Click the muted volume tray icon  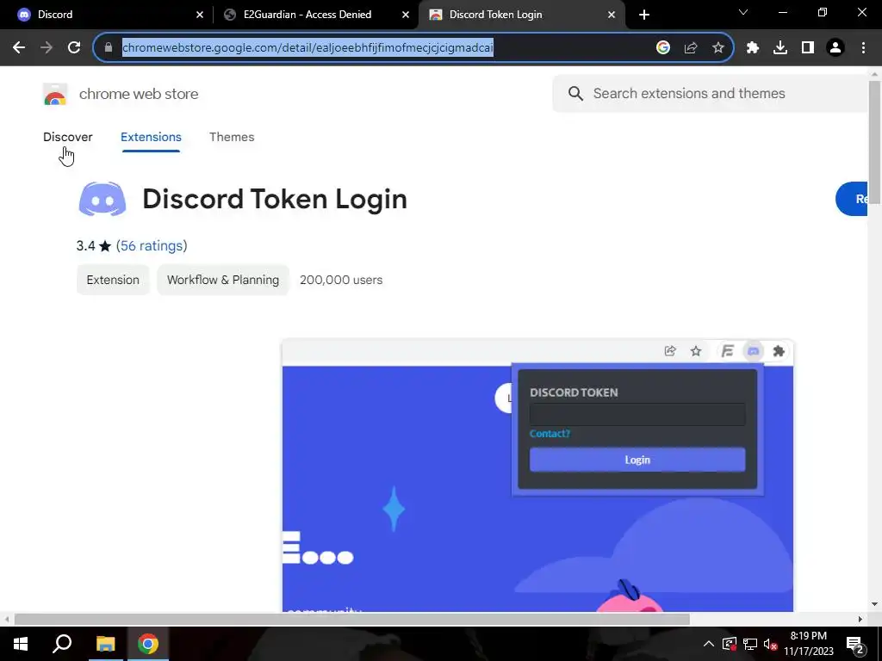[771, 644]
